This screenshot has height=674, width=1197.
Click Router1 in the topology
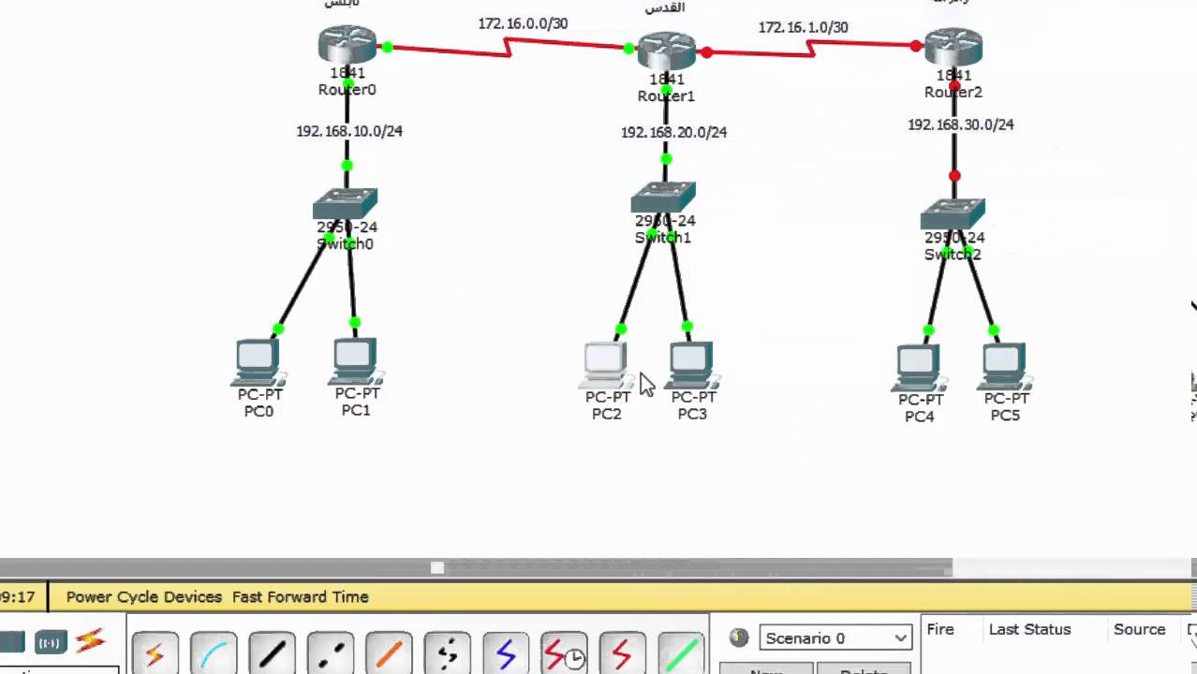click(666, 50)
